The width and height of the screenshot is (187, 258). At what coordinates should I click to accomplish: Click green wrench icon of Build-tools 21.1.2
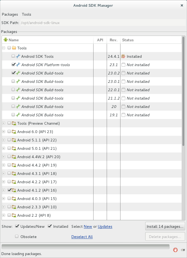coord(18,98)
